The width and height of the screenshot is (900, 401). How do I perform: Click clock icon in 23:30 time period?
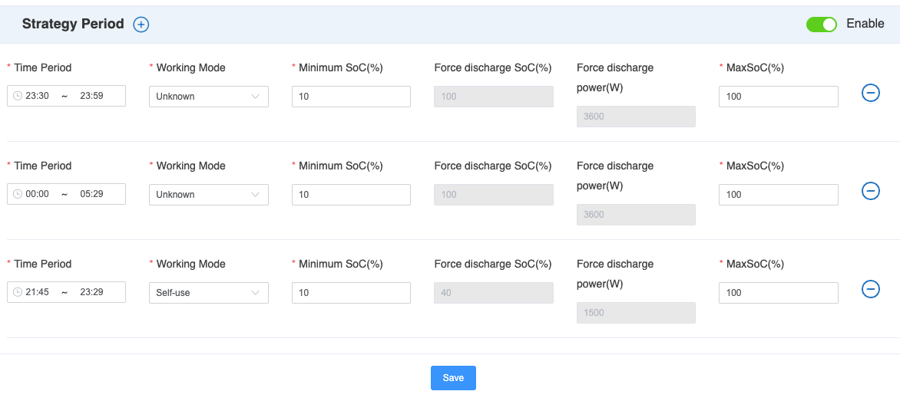[x=18, y=97]
